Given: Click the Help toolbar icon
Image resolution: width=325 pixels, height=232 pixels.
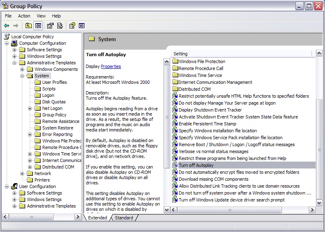Looking at the screenshot, I should coord(72,26).
